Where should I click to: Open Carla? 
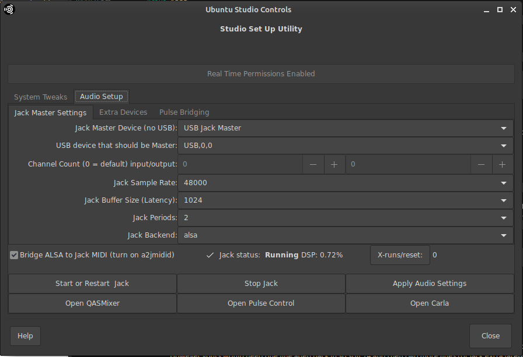point(430,303)
